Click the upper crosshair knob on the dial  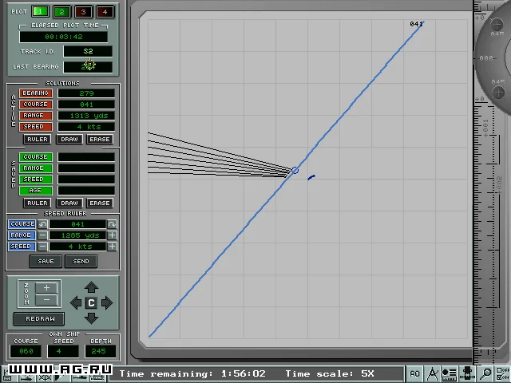click(x=497, y=25)
